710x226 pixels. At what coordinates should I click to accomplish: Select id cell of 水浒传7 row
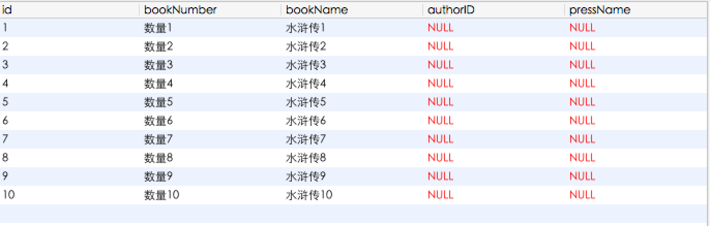[70, 139]
